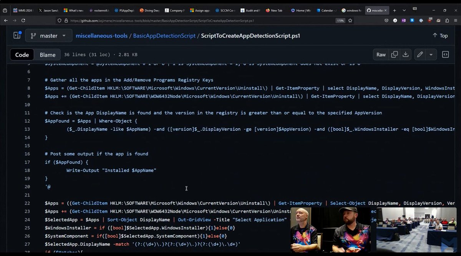Open the OneNote Web Clipper extension
This screenshot has height=256, width=461.
(403, 20)
